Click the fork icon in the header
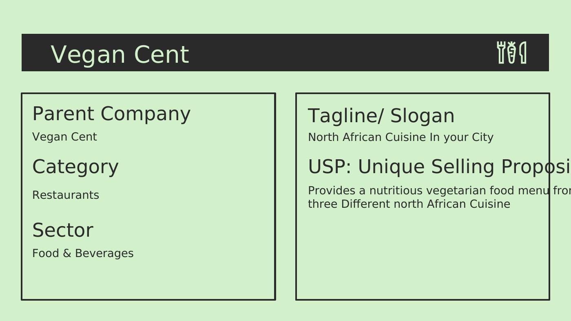 pos(501,53)
